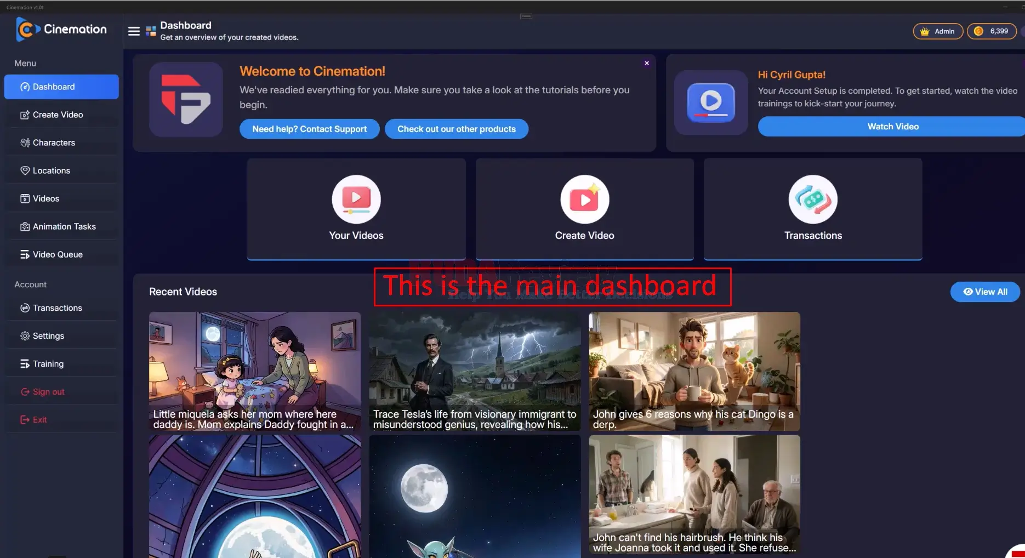Click View All recent videos
The width and height of the screenshot is (1025, 558).
(x=985, y=292)
